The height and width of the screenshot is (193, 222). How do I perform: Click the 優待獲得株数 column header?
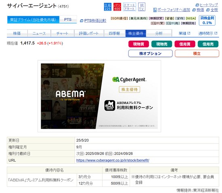(116, 170)
